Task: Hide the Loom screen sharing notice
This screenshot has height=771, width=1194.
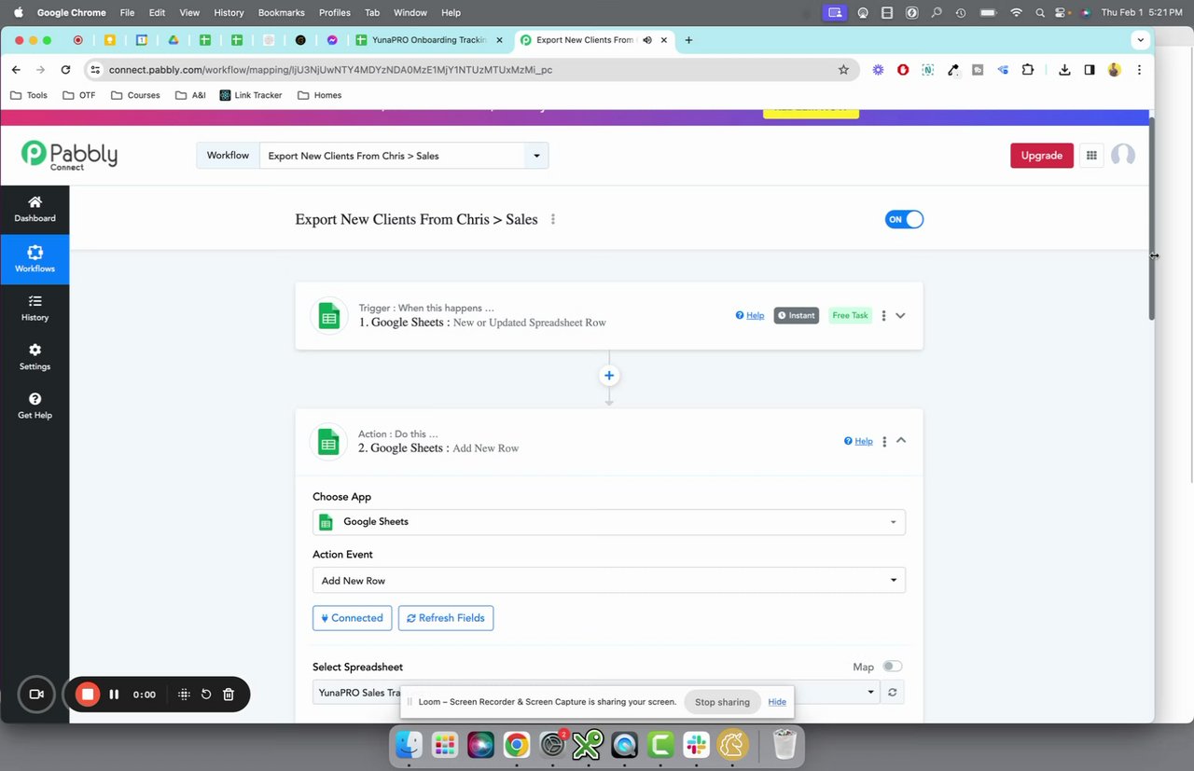Action: pos(777,702)
